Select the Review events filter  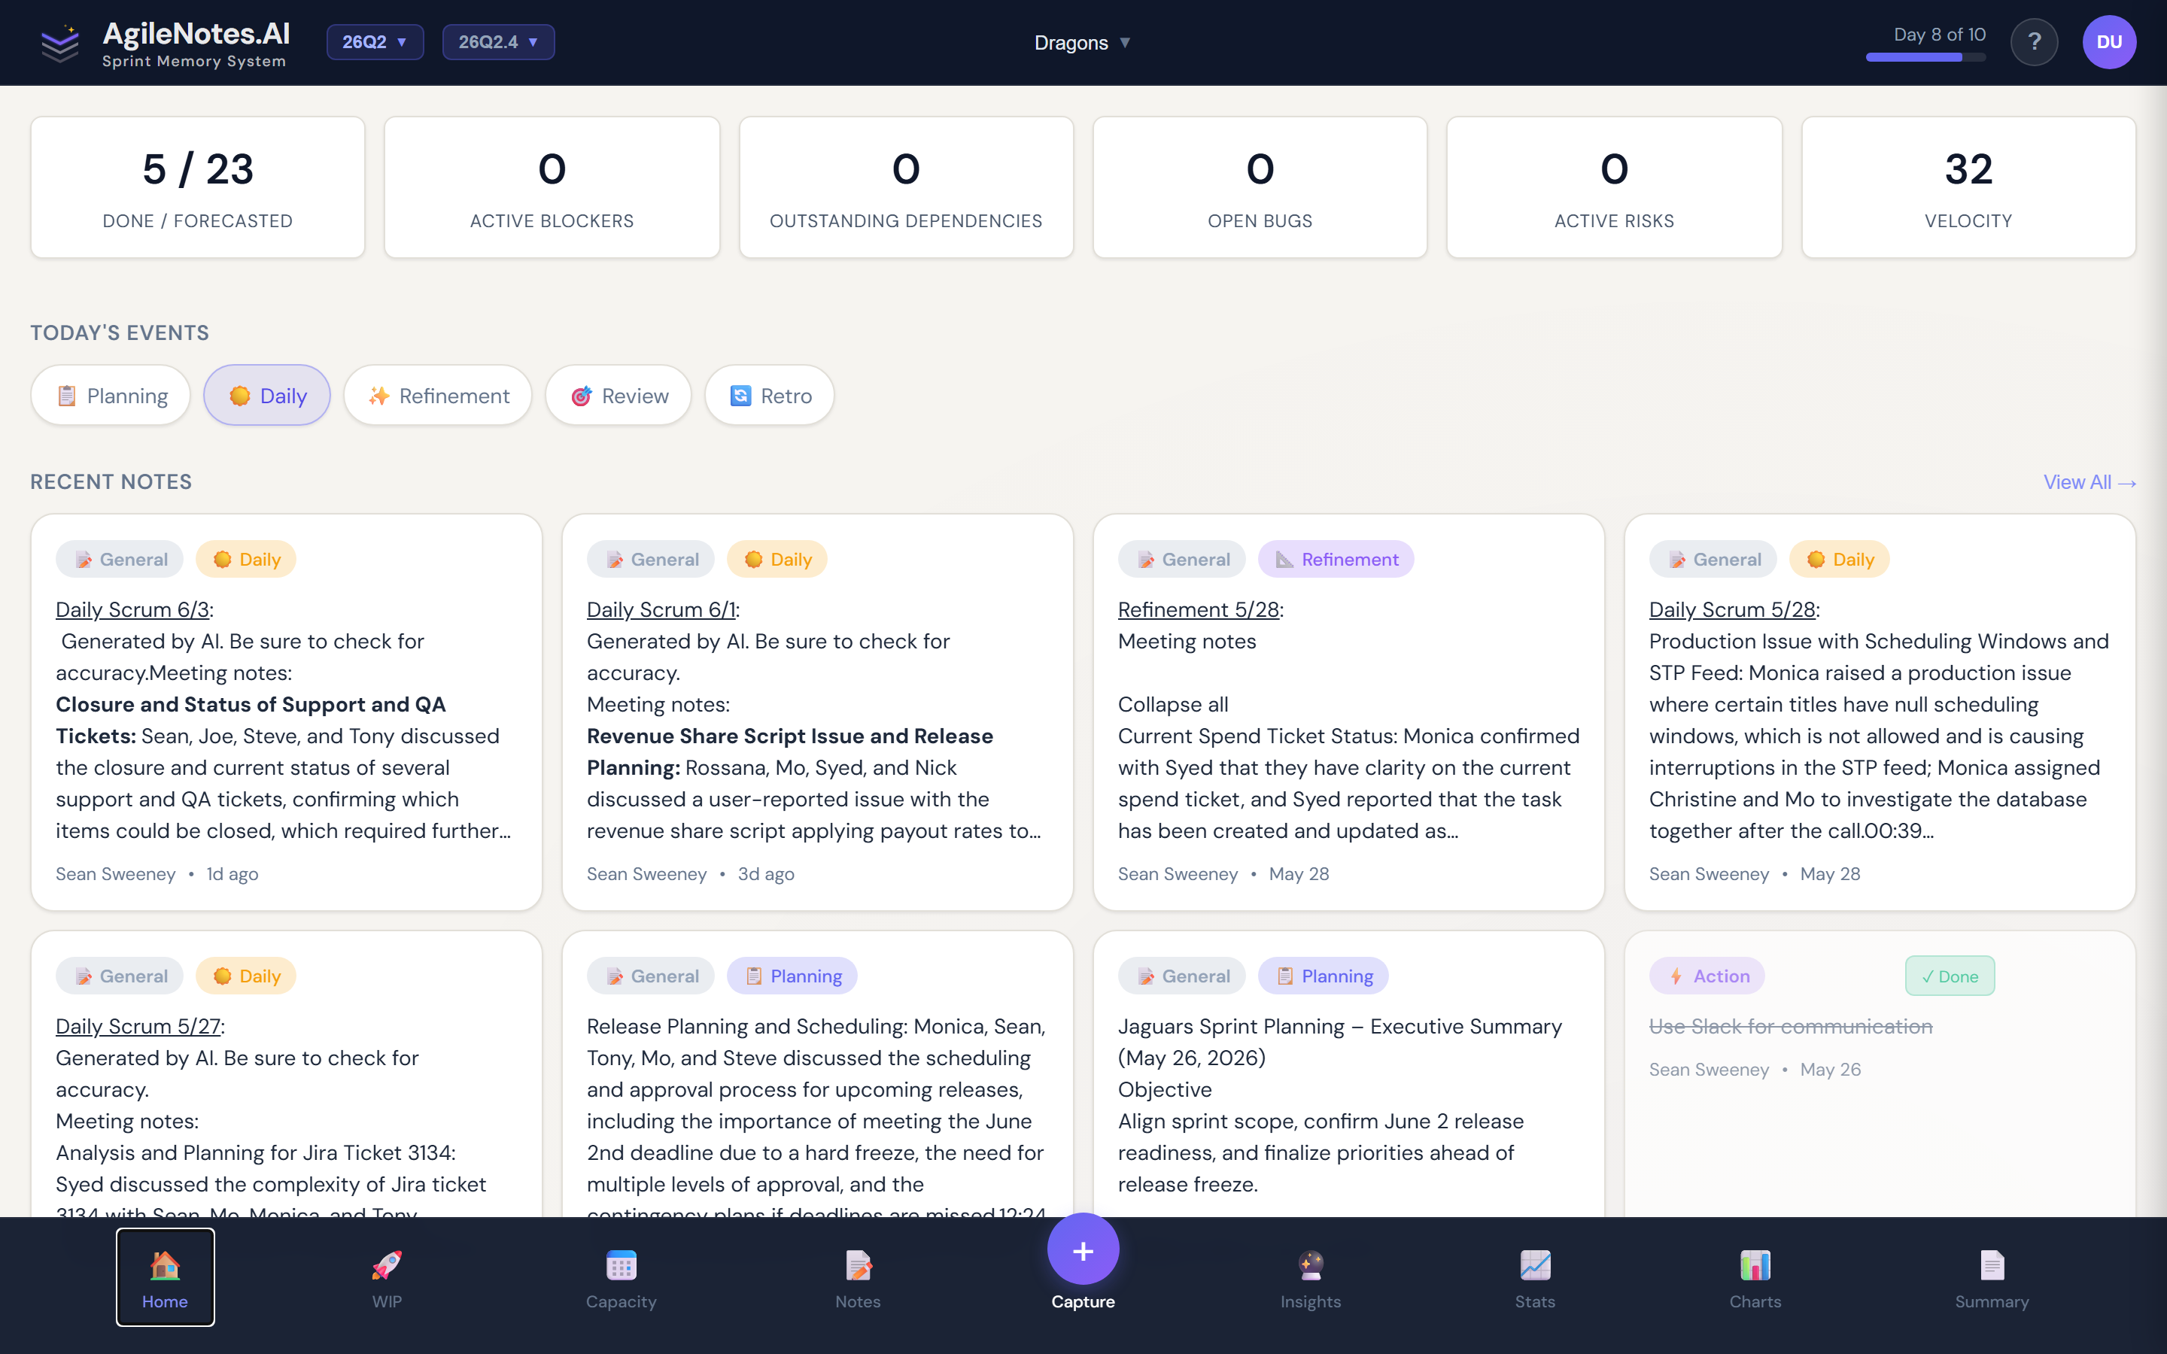tap(618, 395)
